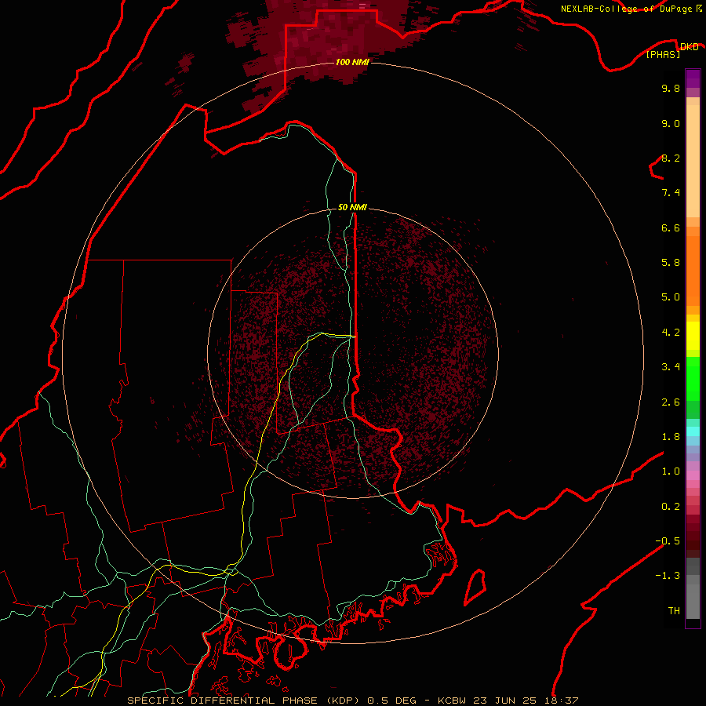Select the bright orange color bar segment
This screenshot has height=706, width=706.
point(693,270)
